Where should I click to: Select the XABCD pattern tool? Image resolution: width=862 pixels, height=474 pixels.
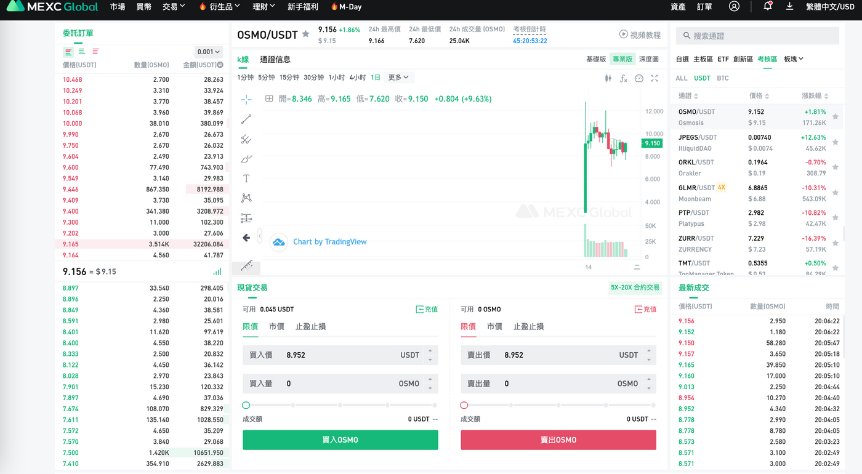tap(246, 198)
